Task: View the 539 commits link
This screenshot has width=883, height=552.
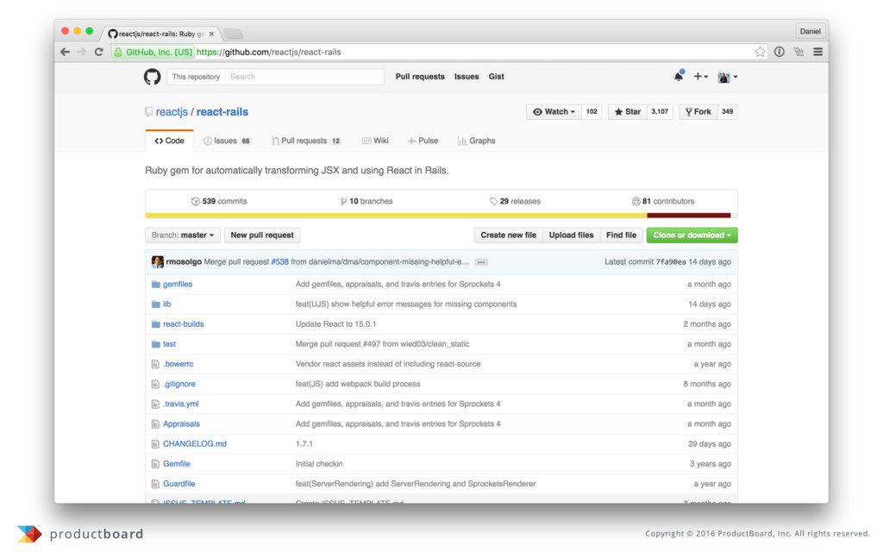Action: click(219, 201)
